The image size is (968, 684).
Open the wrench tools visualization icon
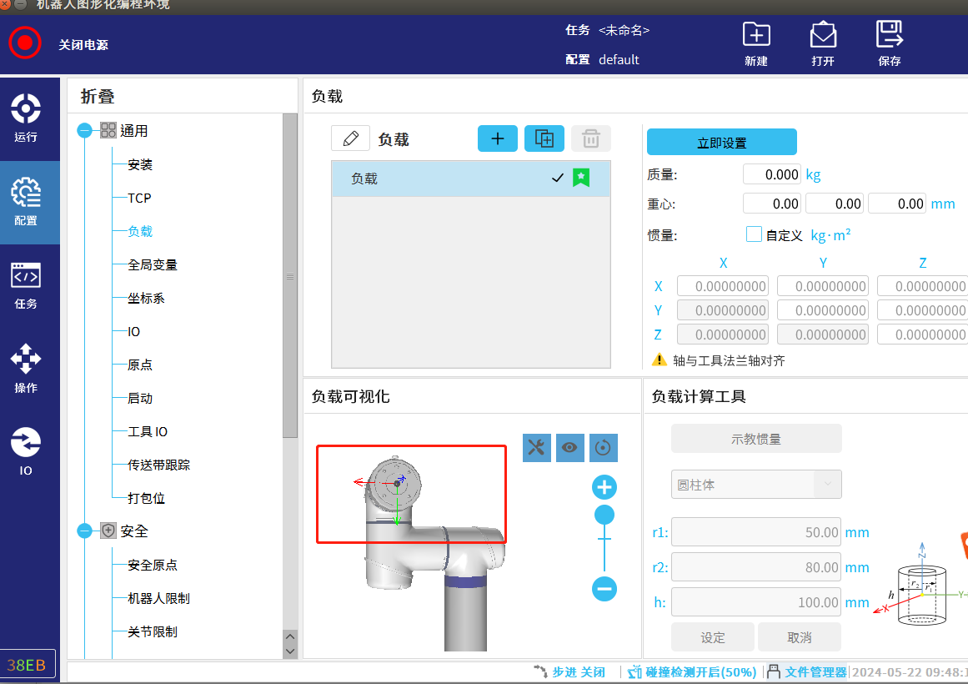click(537, 448)
